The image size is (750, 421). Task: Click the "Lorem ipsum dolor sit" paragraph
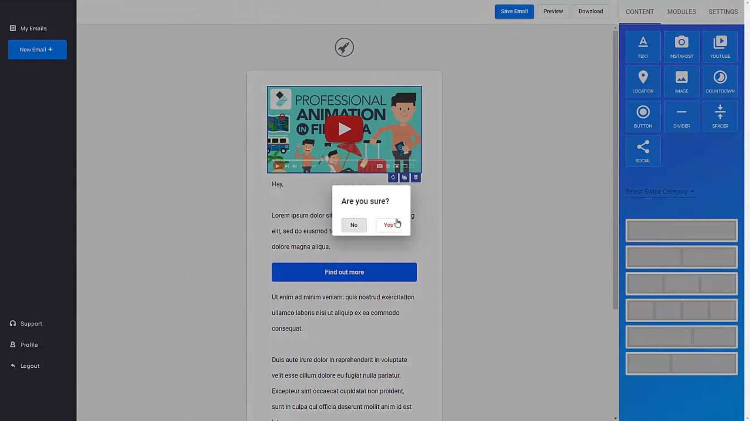(344, 231)
